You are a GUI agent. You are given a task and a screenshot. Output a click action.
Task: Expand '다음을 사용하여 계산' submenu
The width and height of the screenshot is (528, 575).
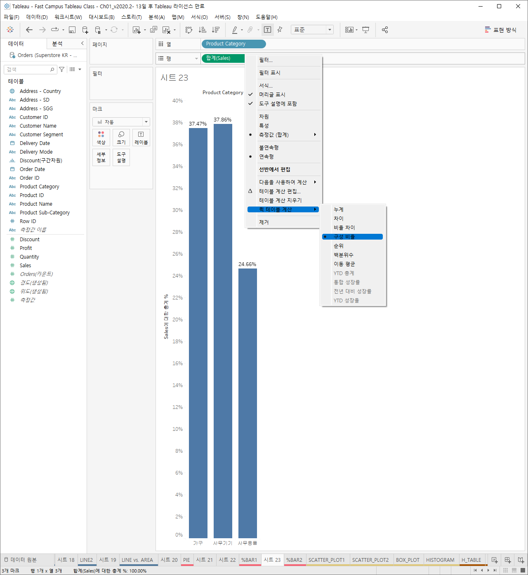coord(283,182)
